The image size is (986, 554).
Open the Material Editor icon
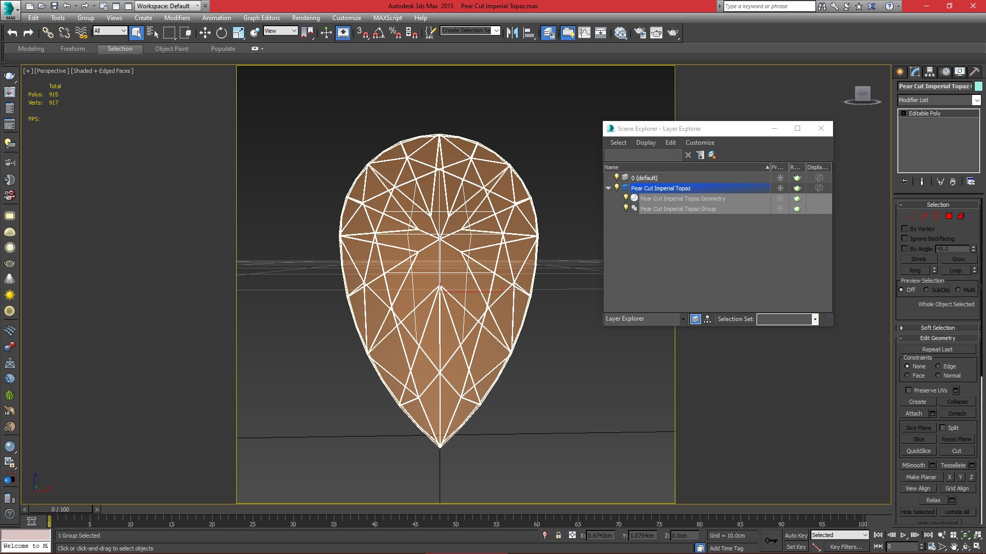[620, 33]
